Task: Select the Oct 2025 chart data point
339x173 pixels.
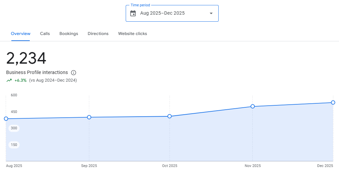Action: pyautogui.click(x=169, y=116)
